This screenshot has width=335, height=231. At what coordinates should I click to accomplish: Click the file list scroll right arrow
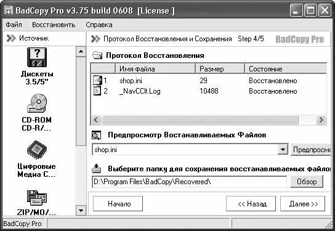(321, 120)
